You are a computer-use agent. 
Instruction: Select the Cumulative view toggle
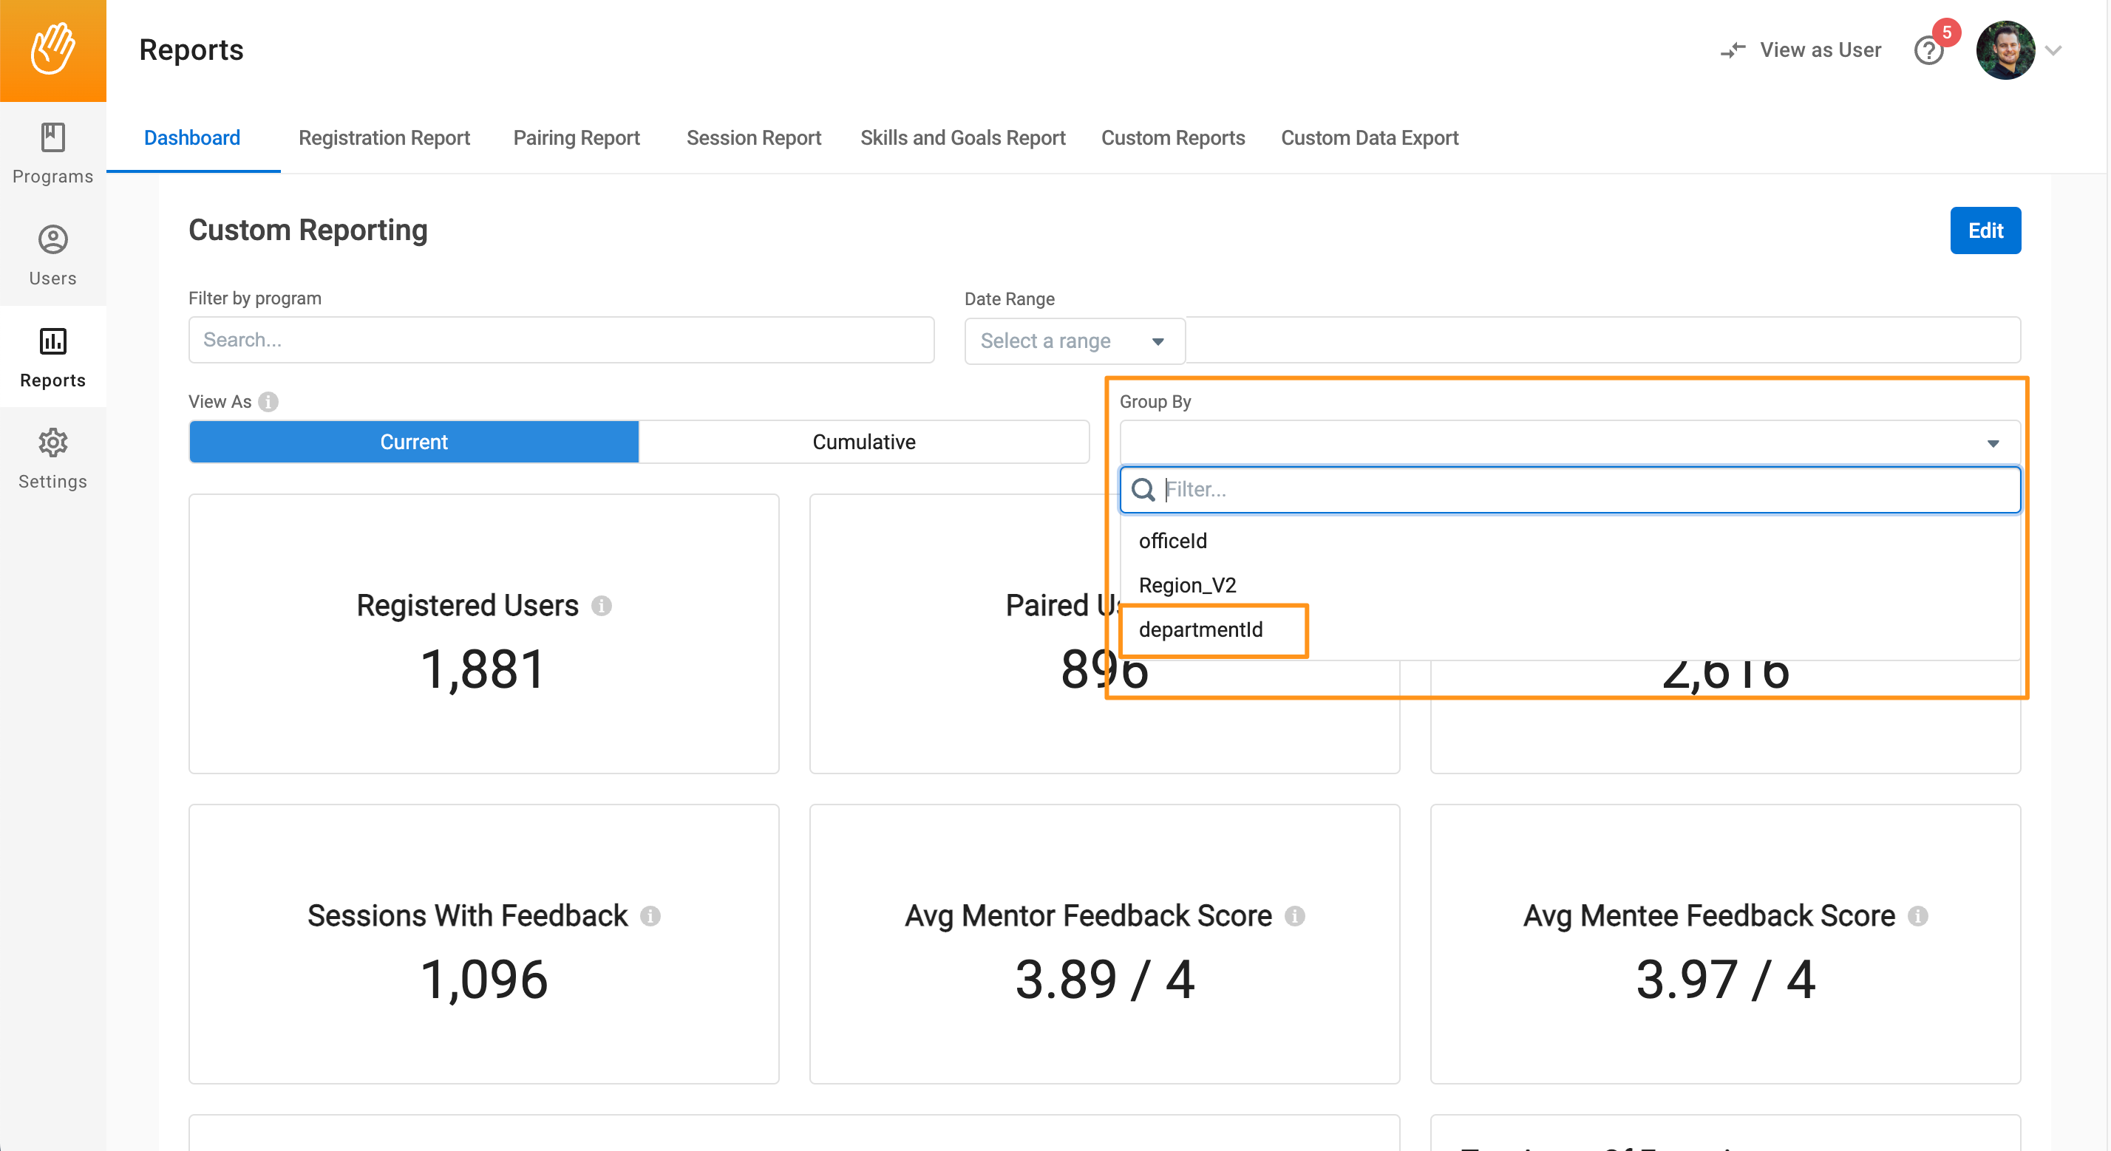coord(864,442)
